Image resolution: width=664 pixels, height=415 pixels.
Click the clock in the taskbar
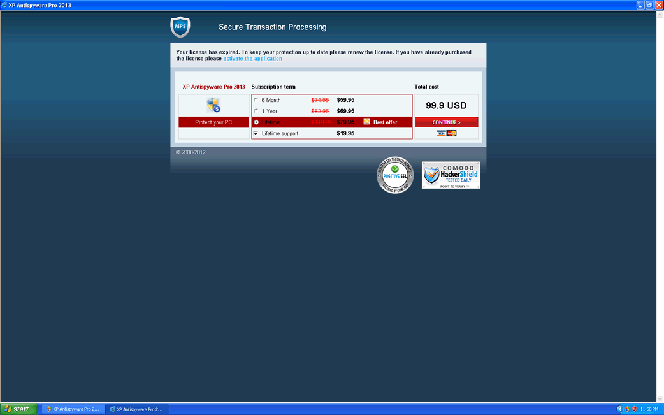point(649,409)
